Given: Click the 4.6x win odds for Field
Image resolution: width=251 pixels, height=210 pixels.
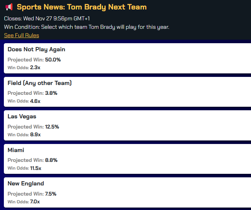Looking at the screenshot, I should coord(35,101).
